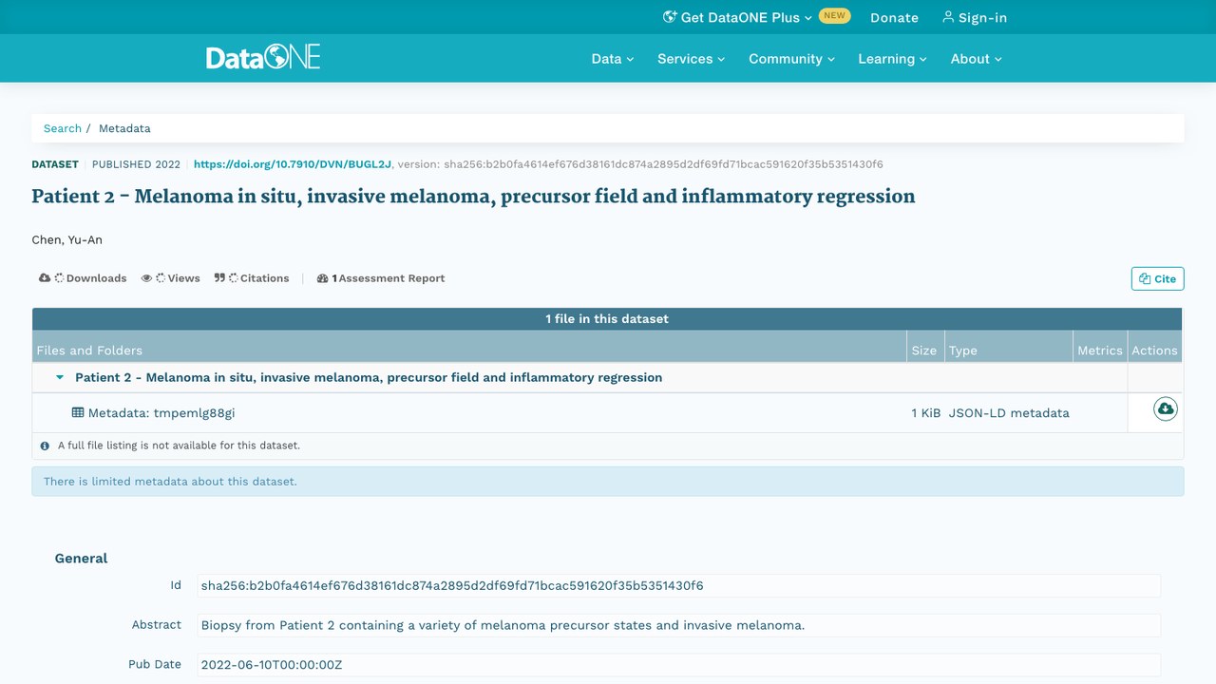Click the JSON-LD metadata type cell
Image resolution: width=1216 pixels, height=684 pixels.
[x=1009, y=413]
